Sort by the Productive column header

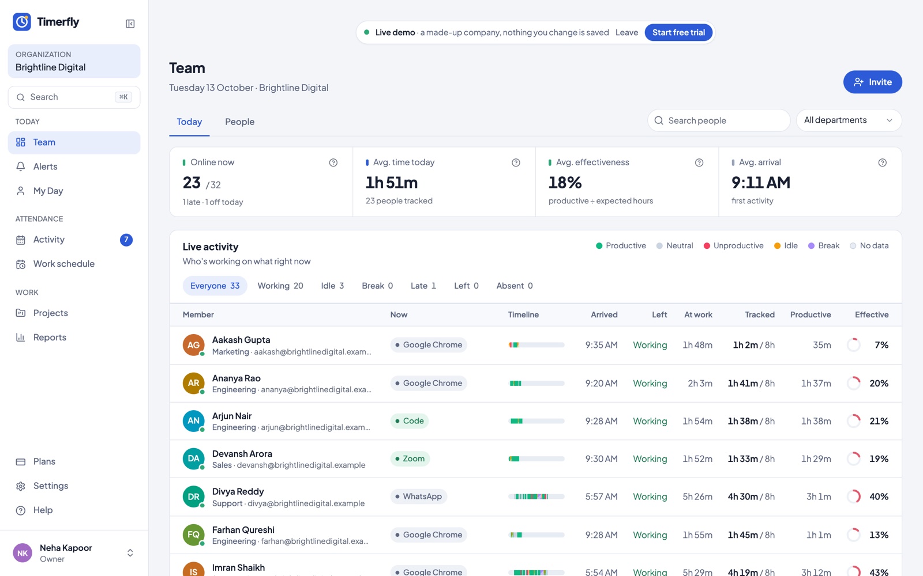click(x=811, y=314)
